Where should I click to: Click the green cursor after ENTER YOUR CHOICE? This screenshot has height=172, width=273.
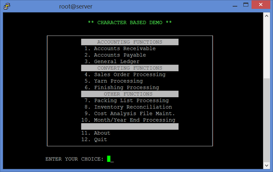pos(109,159)
